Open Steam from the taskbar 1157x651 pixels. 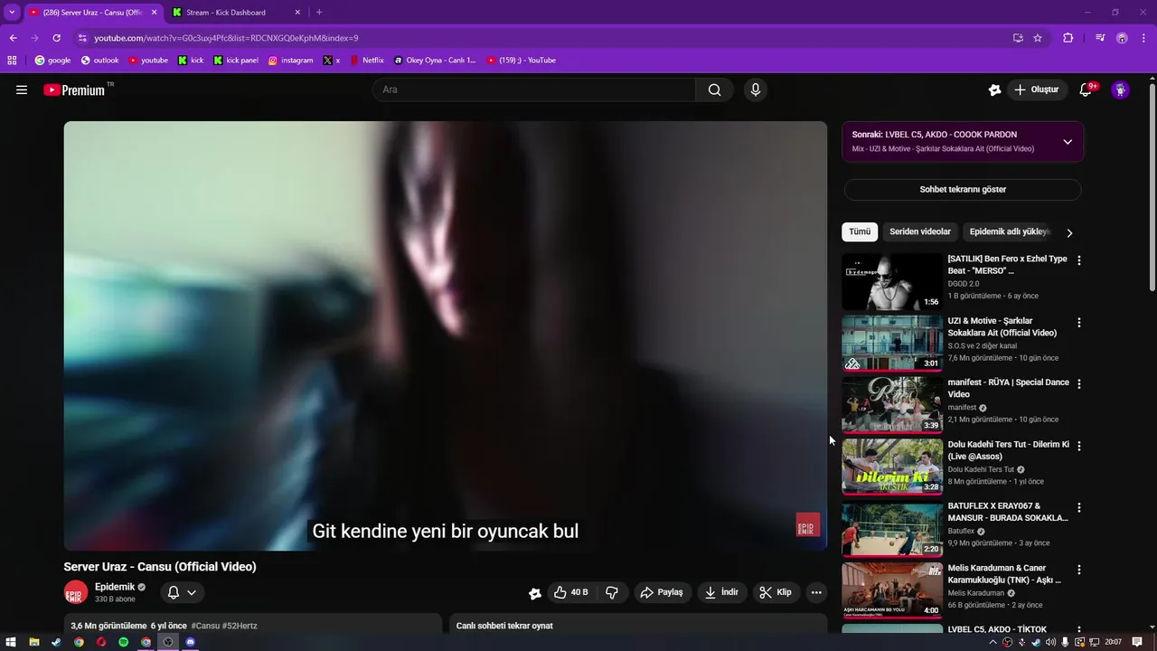click(56, 642)
